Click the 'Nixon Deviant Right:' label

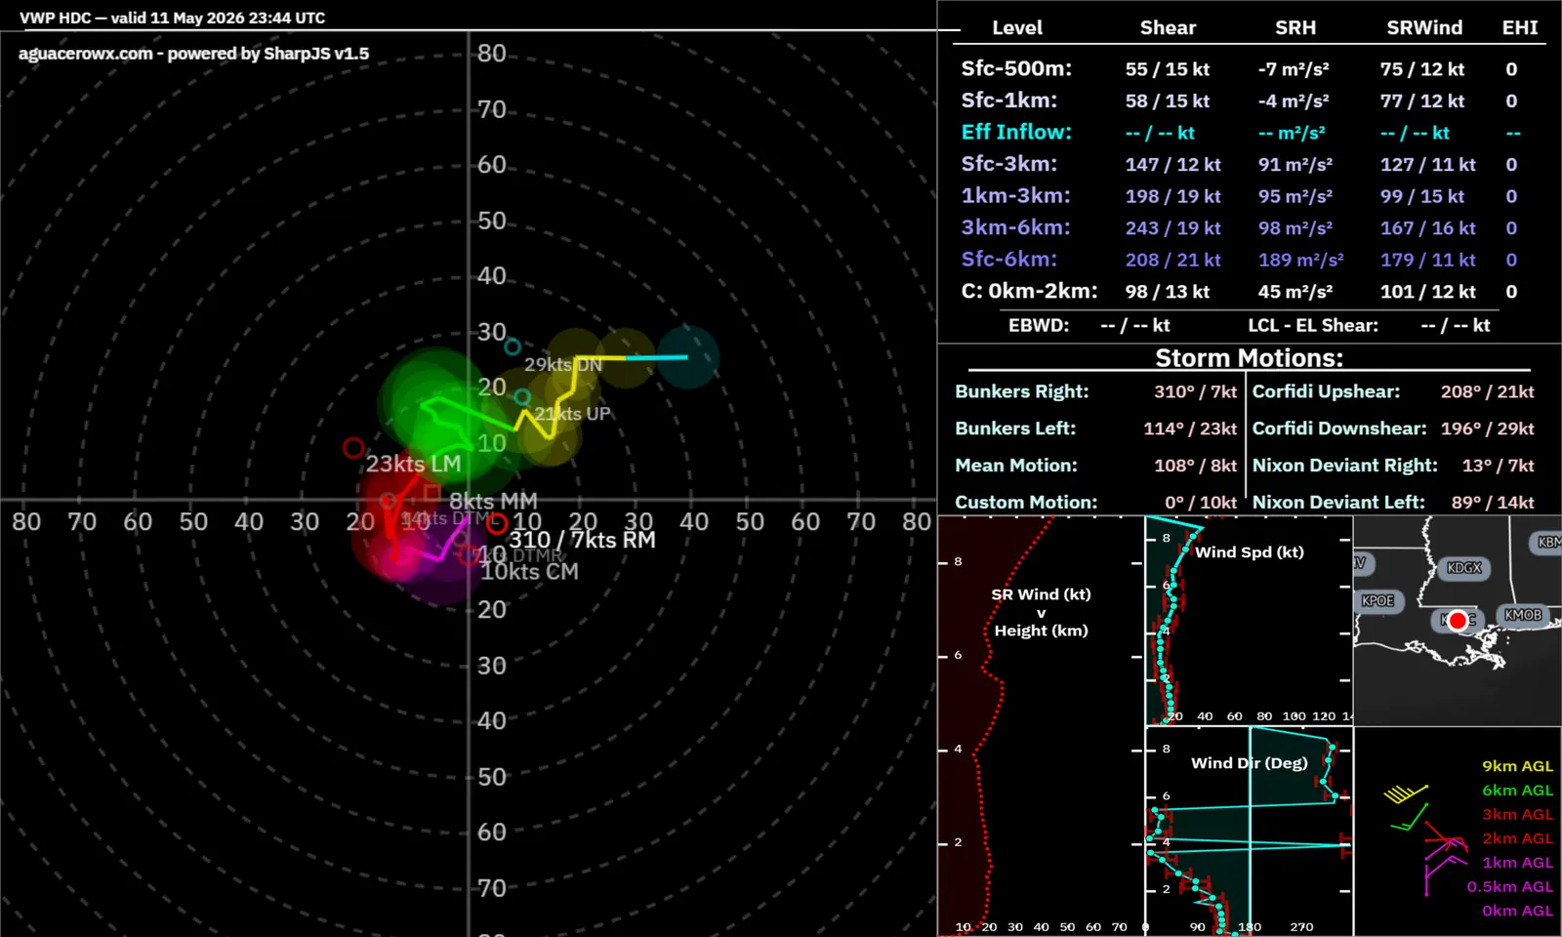1345,466
